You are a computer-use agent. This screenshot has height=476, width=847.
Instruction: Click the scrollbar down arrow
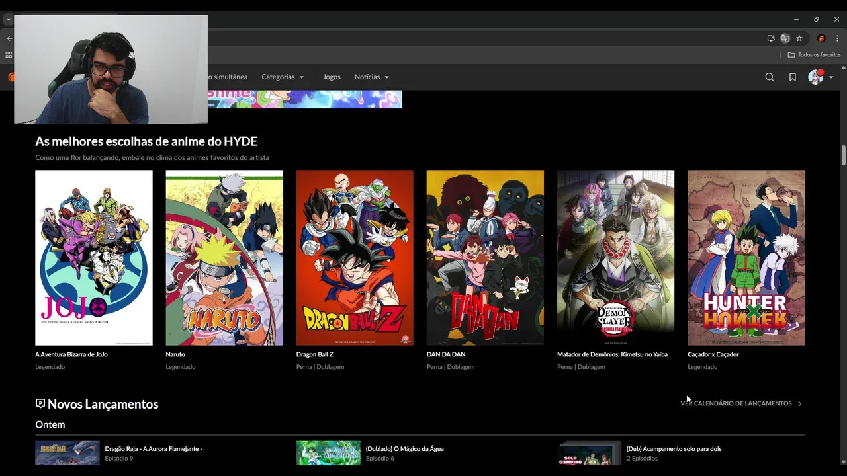pos(844,462)
